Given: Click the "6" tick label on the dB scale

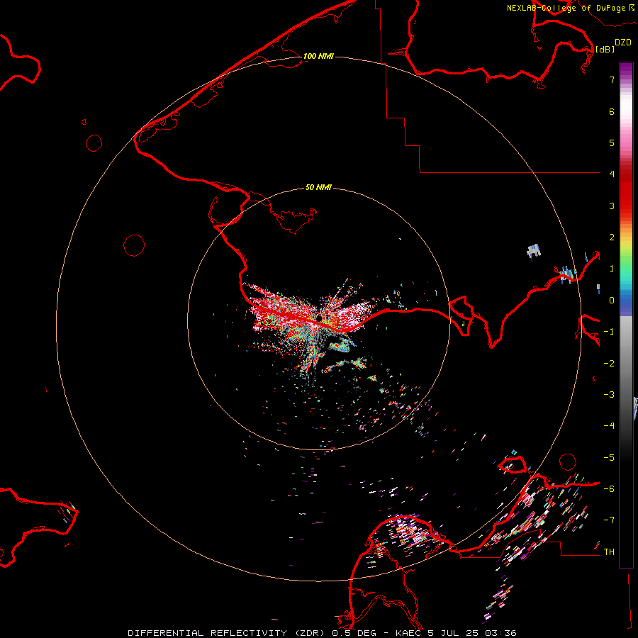Looking at the screenshot, I should click(x=612, y=111).
